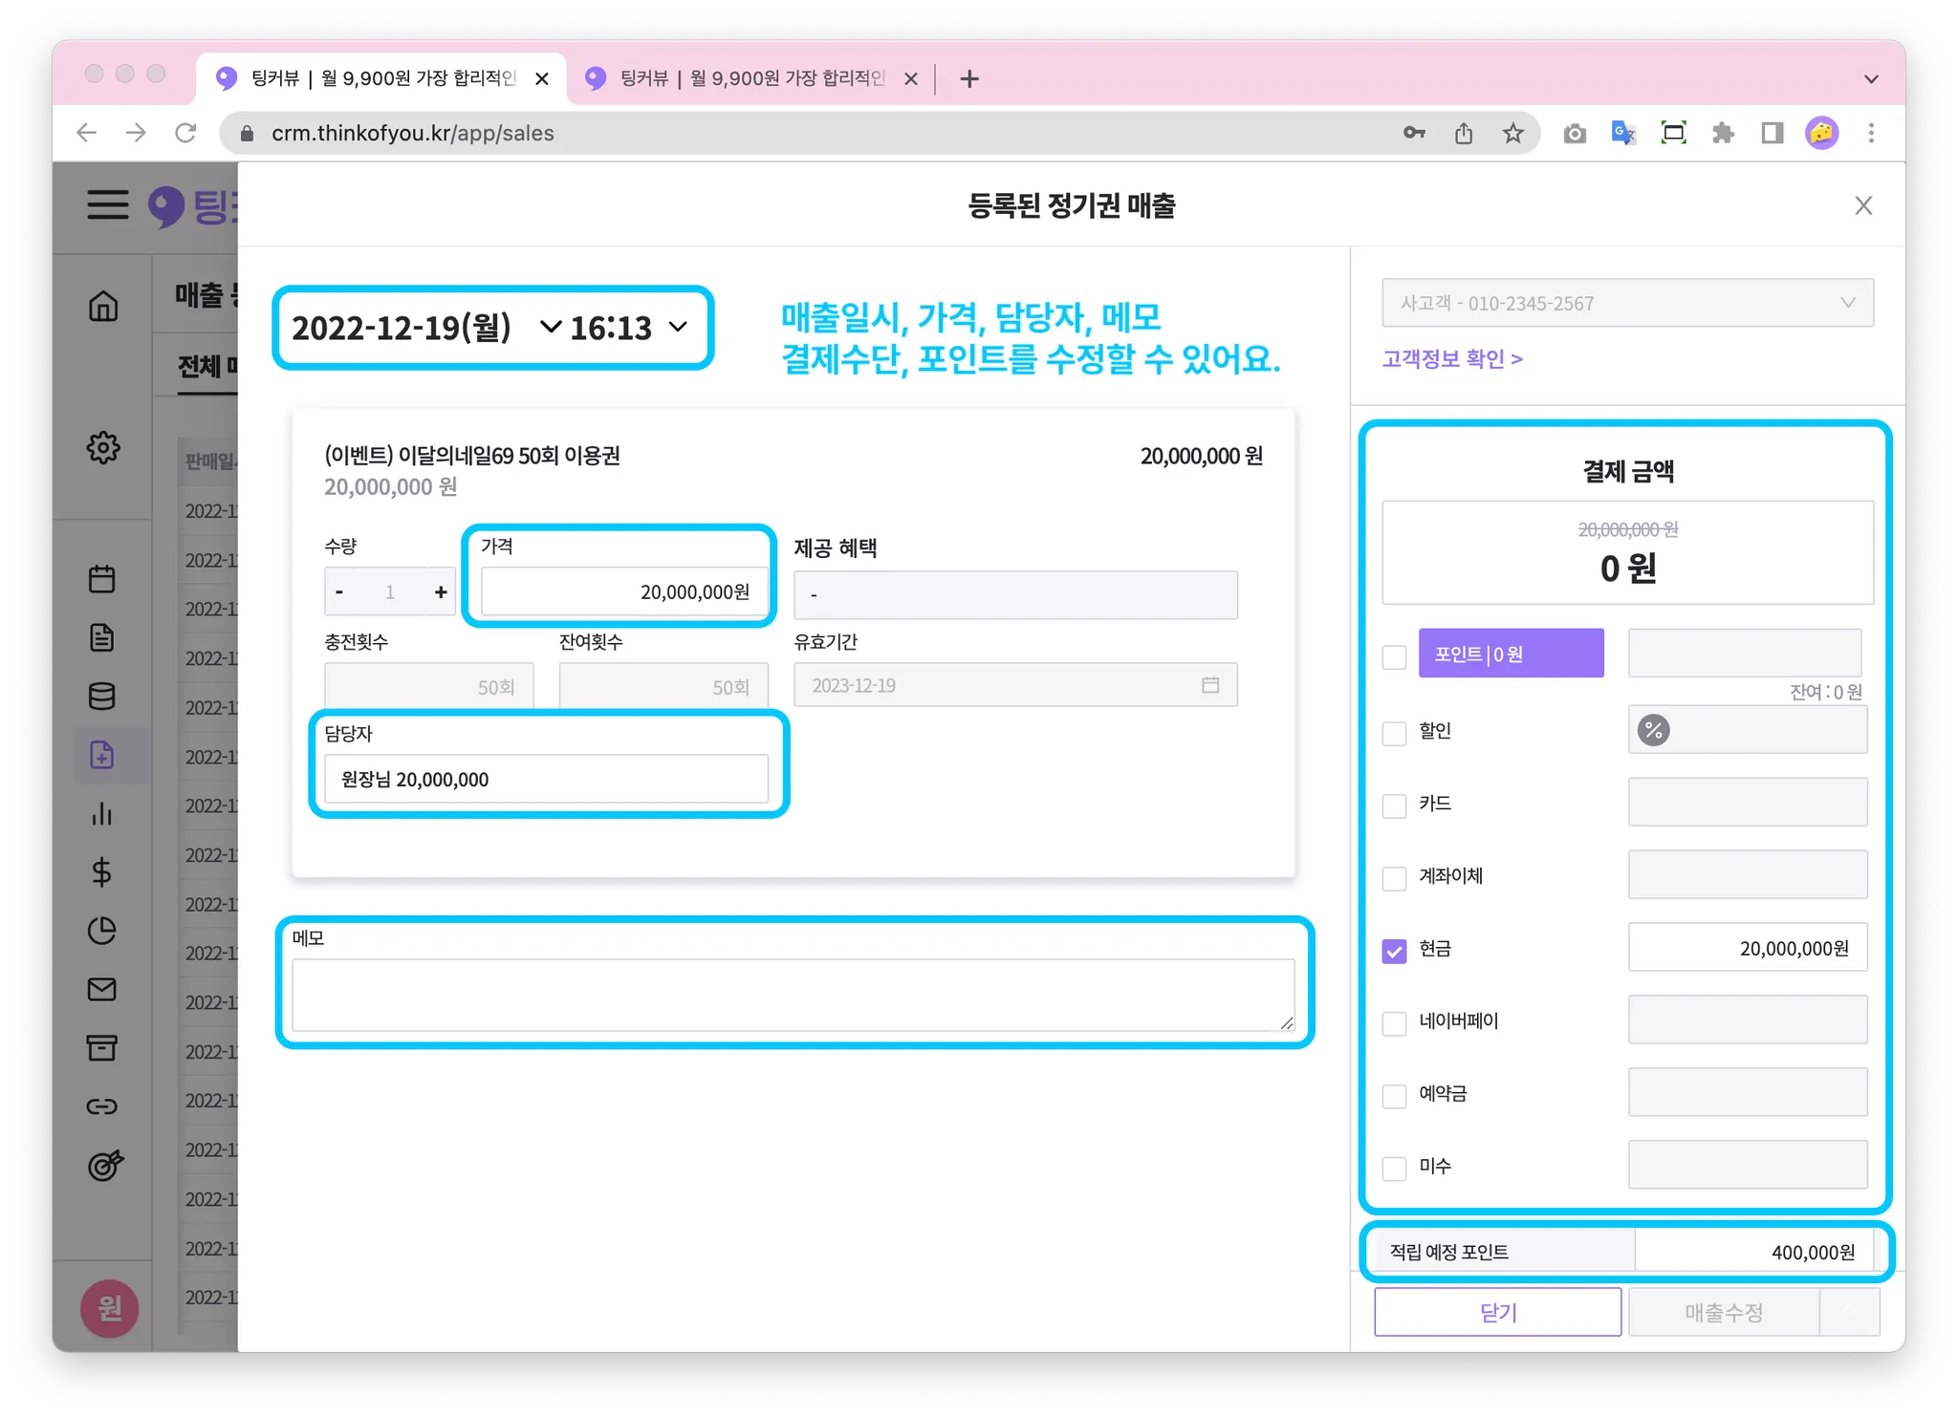Open settings gear in sidebar
The image size is (1958, 1417).
click(x=103, y=447)
